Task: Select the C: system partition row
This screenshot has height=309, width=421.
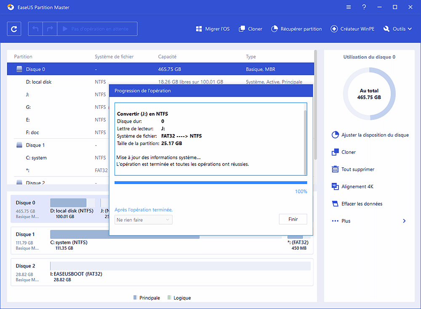Action: [58, 158]
